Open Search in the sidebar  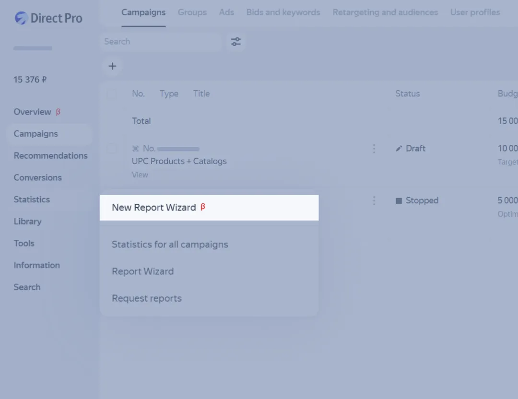pyautogui.click(x=27, y=287)
